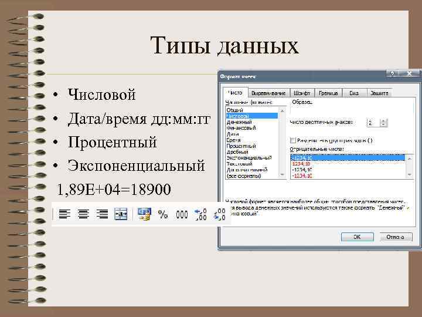
Task: Select Экспоненциальный in the format list
Action: (x=252, y=158)
